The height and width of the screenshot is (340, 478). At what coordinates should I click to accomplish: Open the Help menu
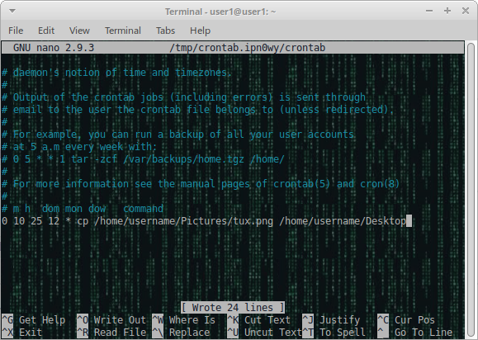click(x=200, y=31)
